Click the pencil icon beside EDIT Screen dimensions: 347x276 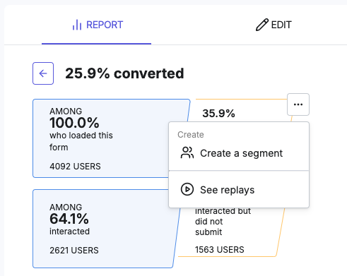(x=262, y=25)
